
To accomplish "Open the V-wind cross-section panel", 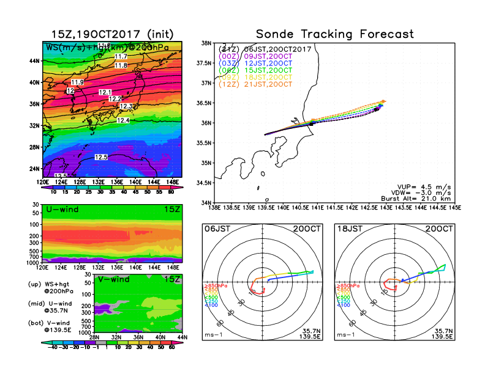I will 138,303.
